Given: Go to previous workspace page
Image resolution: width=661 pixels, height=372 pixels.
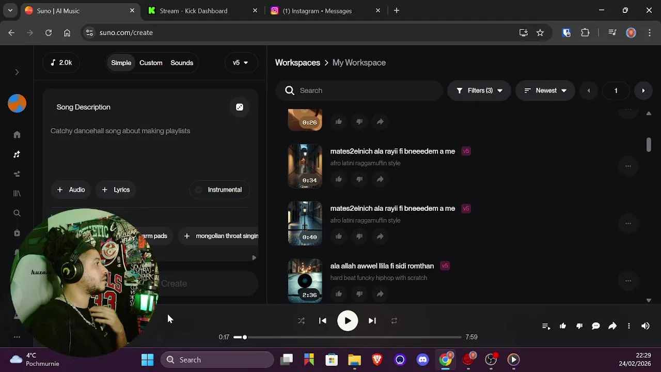Looking at the screenshot, I should (588, 90).
